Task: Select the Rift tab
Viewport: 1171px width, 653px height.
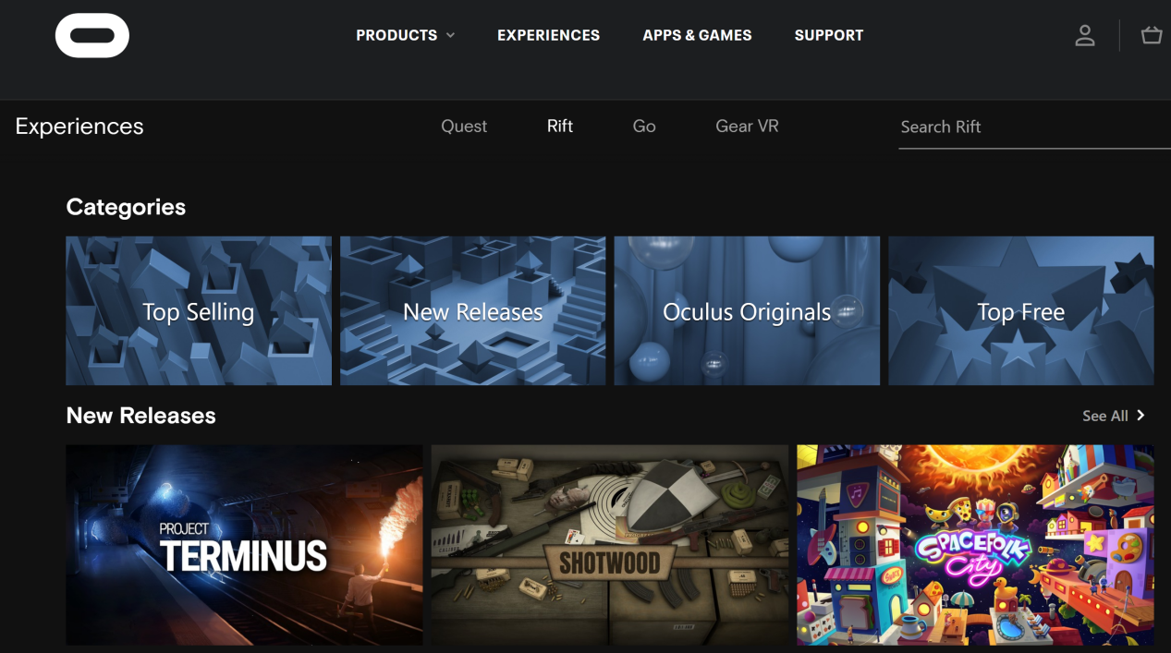Action: (x=560, y=126)
